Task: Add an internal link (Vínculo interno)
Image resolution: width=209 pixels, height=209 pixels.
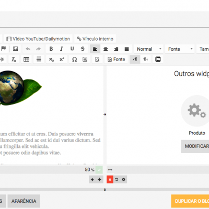Action: tap(95, 39)
